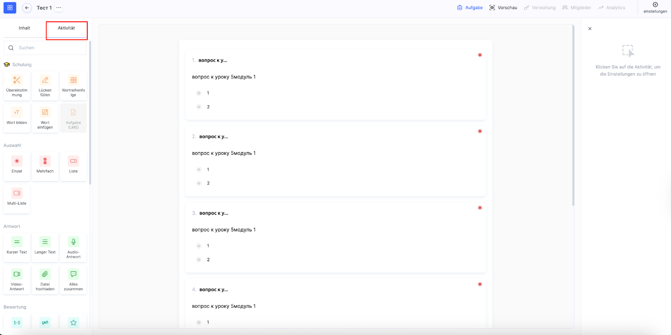Image resolution: width=671 pixels, height=335 pixels.
Task: Add an Alles zusammen activity
Action: click(x=73, y=280)
